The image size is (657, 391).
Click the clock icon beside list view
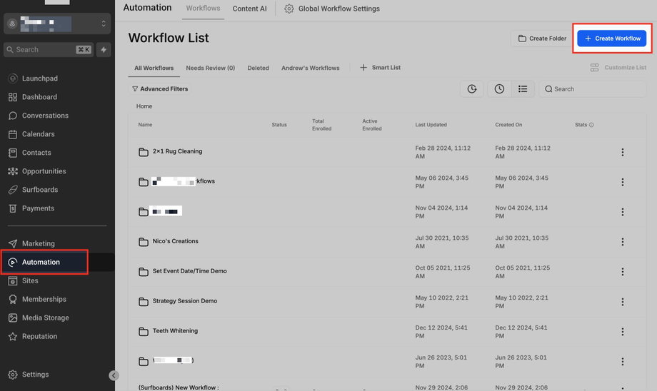499,88
